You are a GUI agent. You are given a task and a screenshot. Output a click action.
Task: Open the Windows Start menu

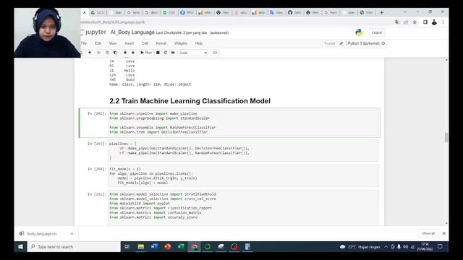(x=20, y=247)
